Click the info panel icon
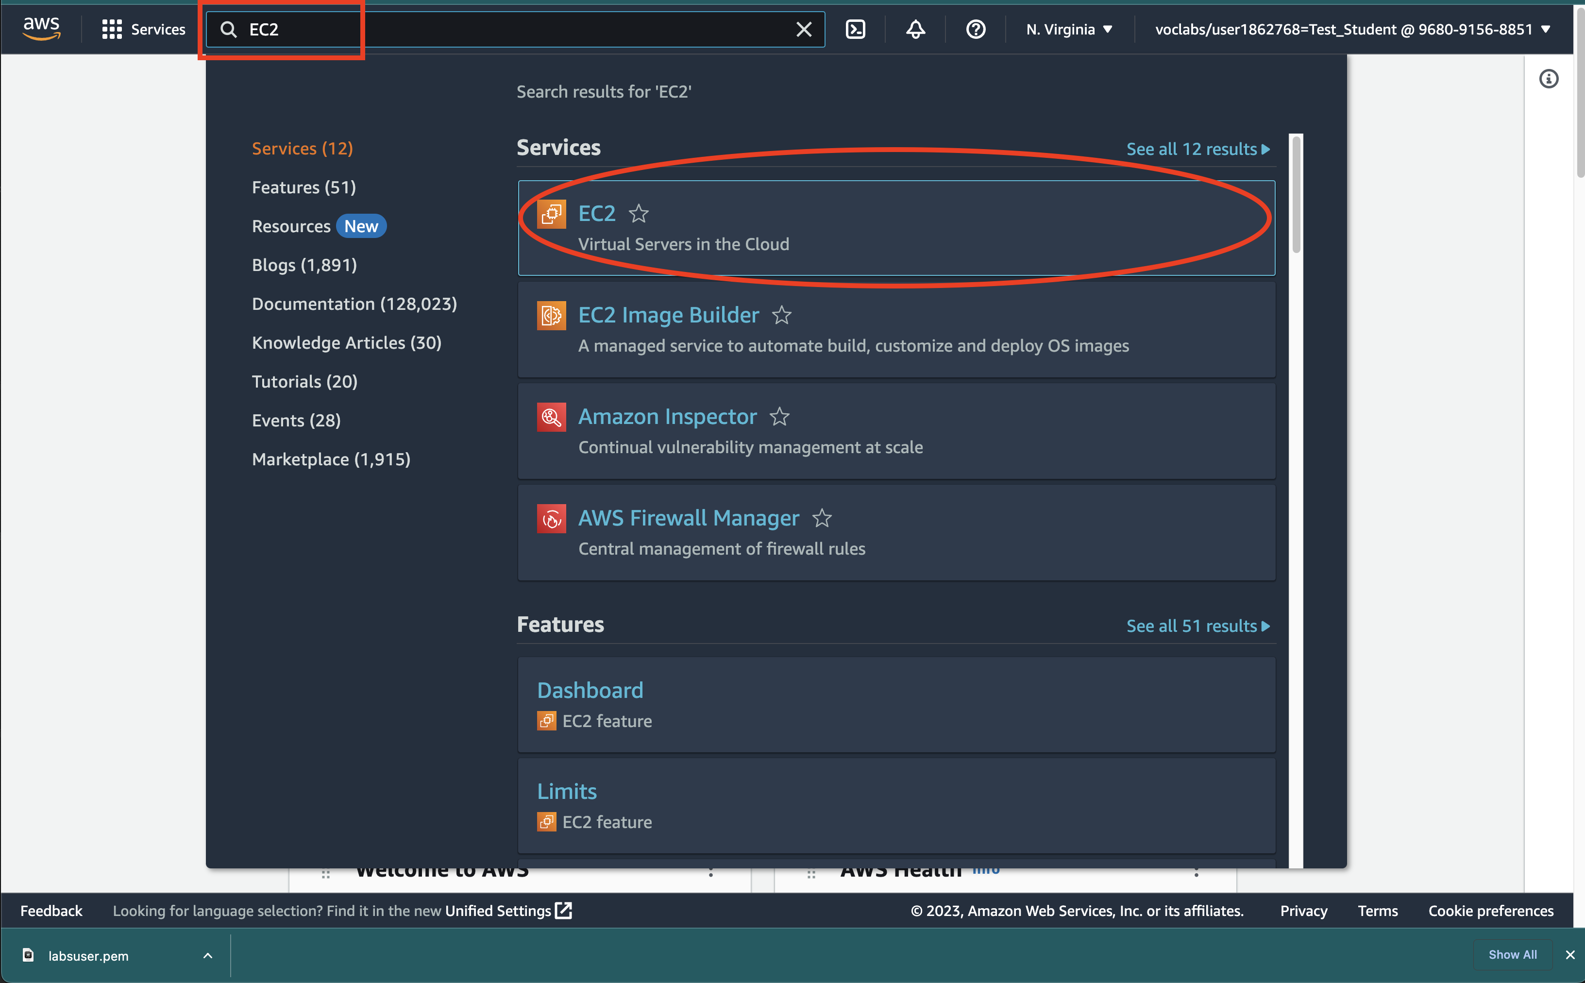 tap(1549, 79)
